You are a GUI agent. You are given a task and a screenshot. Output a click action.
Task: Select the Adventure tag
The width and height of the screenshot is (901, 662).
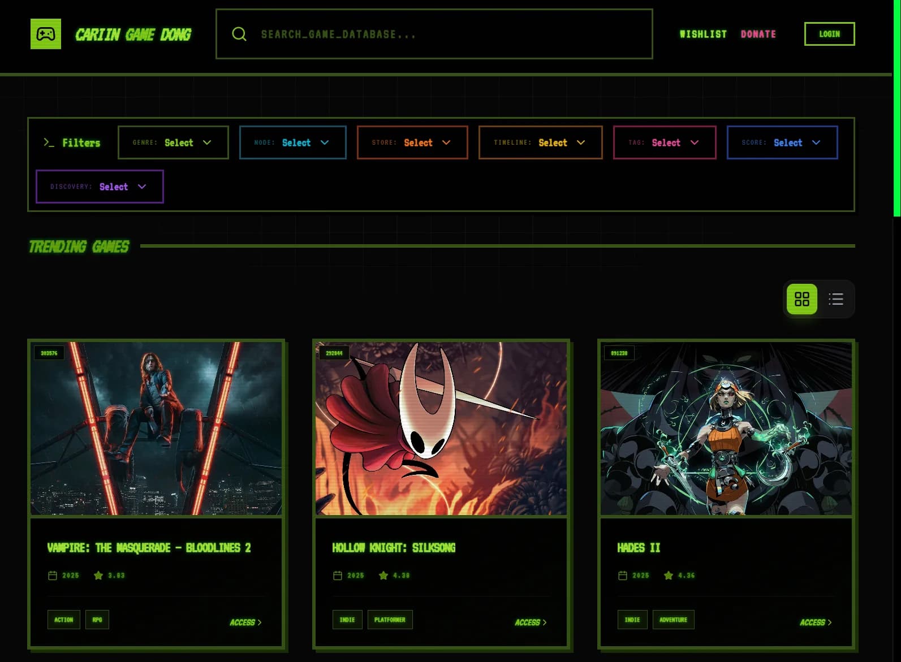[x=673, y=620]
